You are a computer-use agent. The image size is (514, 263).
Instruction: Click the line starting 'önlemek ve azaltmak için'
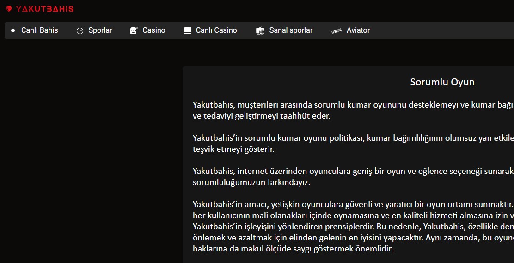(x=353, y=238)
